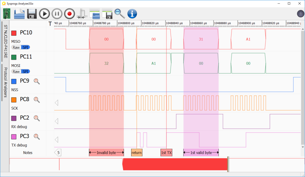305x177 pixels.
Task: Save the current capture to disk
Action: pos(32,13)
